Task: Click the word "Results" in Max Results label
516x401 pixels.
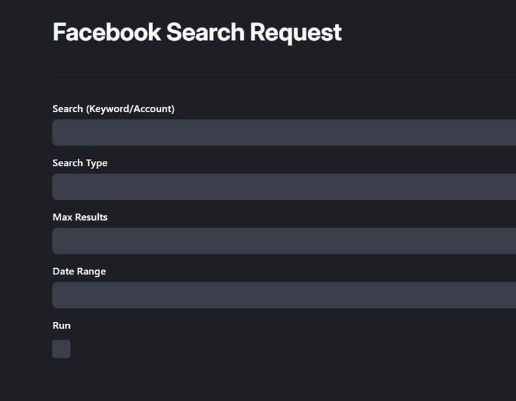Action: coord(91,217)
